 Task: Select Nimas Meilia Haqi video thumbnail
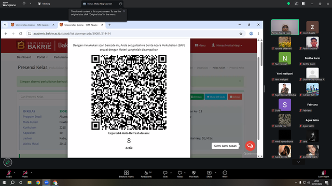285,27
